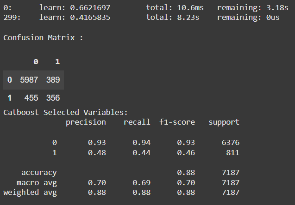Click the class 1 precision value 0.48

click(97, 152)
